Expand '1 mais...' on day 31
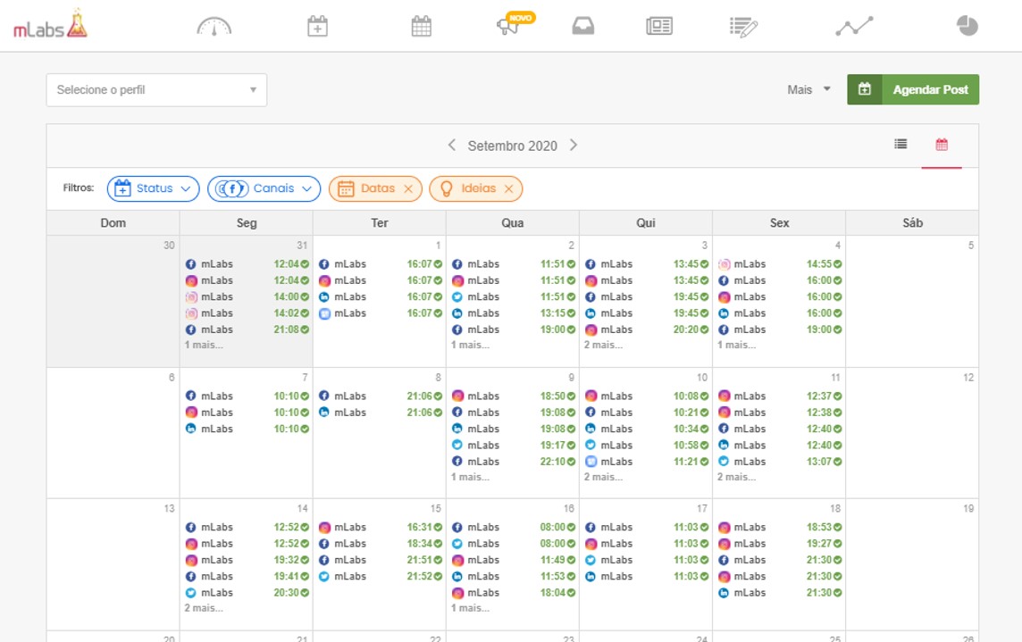Screen dimensions: 1022x642 [204, 345]
